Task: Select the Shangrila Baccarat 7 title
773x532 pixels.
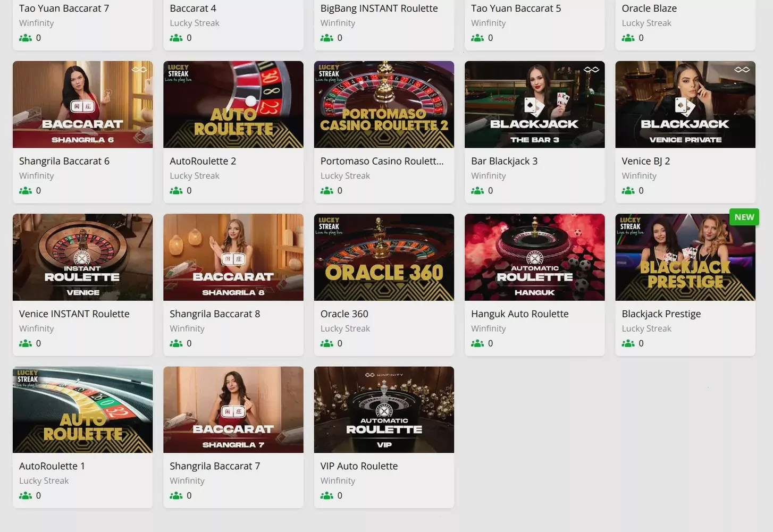Action: [x=215, y=466]
